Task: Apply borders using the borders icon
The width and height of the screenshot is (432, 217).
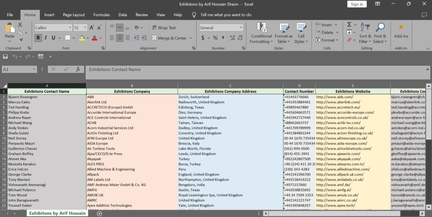Action: point(67,38)
